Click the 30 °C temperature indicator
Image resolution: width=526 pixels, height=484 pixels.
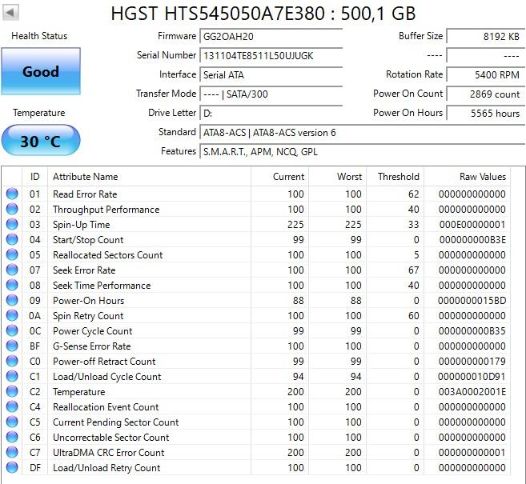(x=41, y=141)
